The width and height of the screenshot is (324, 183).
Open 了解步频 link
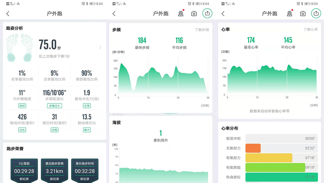(x=202, y=30)
